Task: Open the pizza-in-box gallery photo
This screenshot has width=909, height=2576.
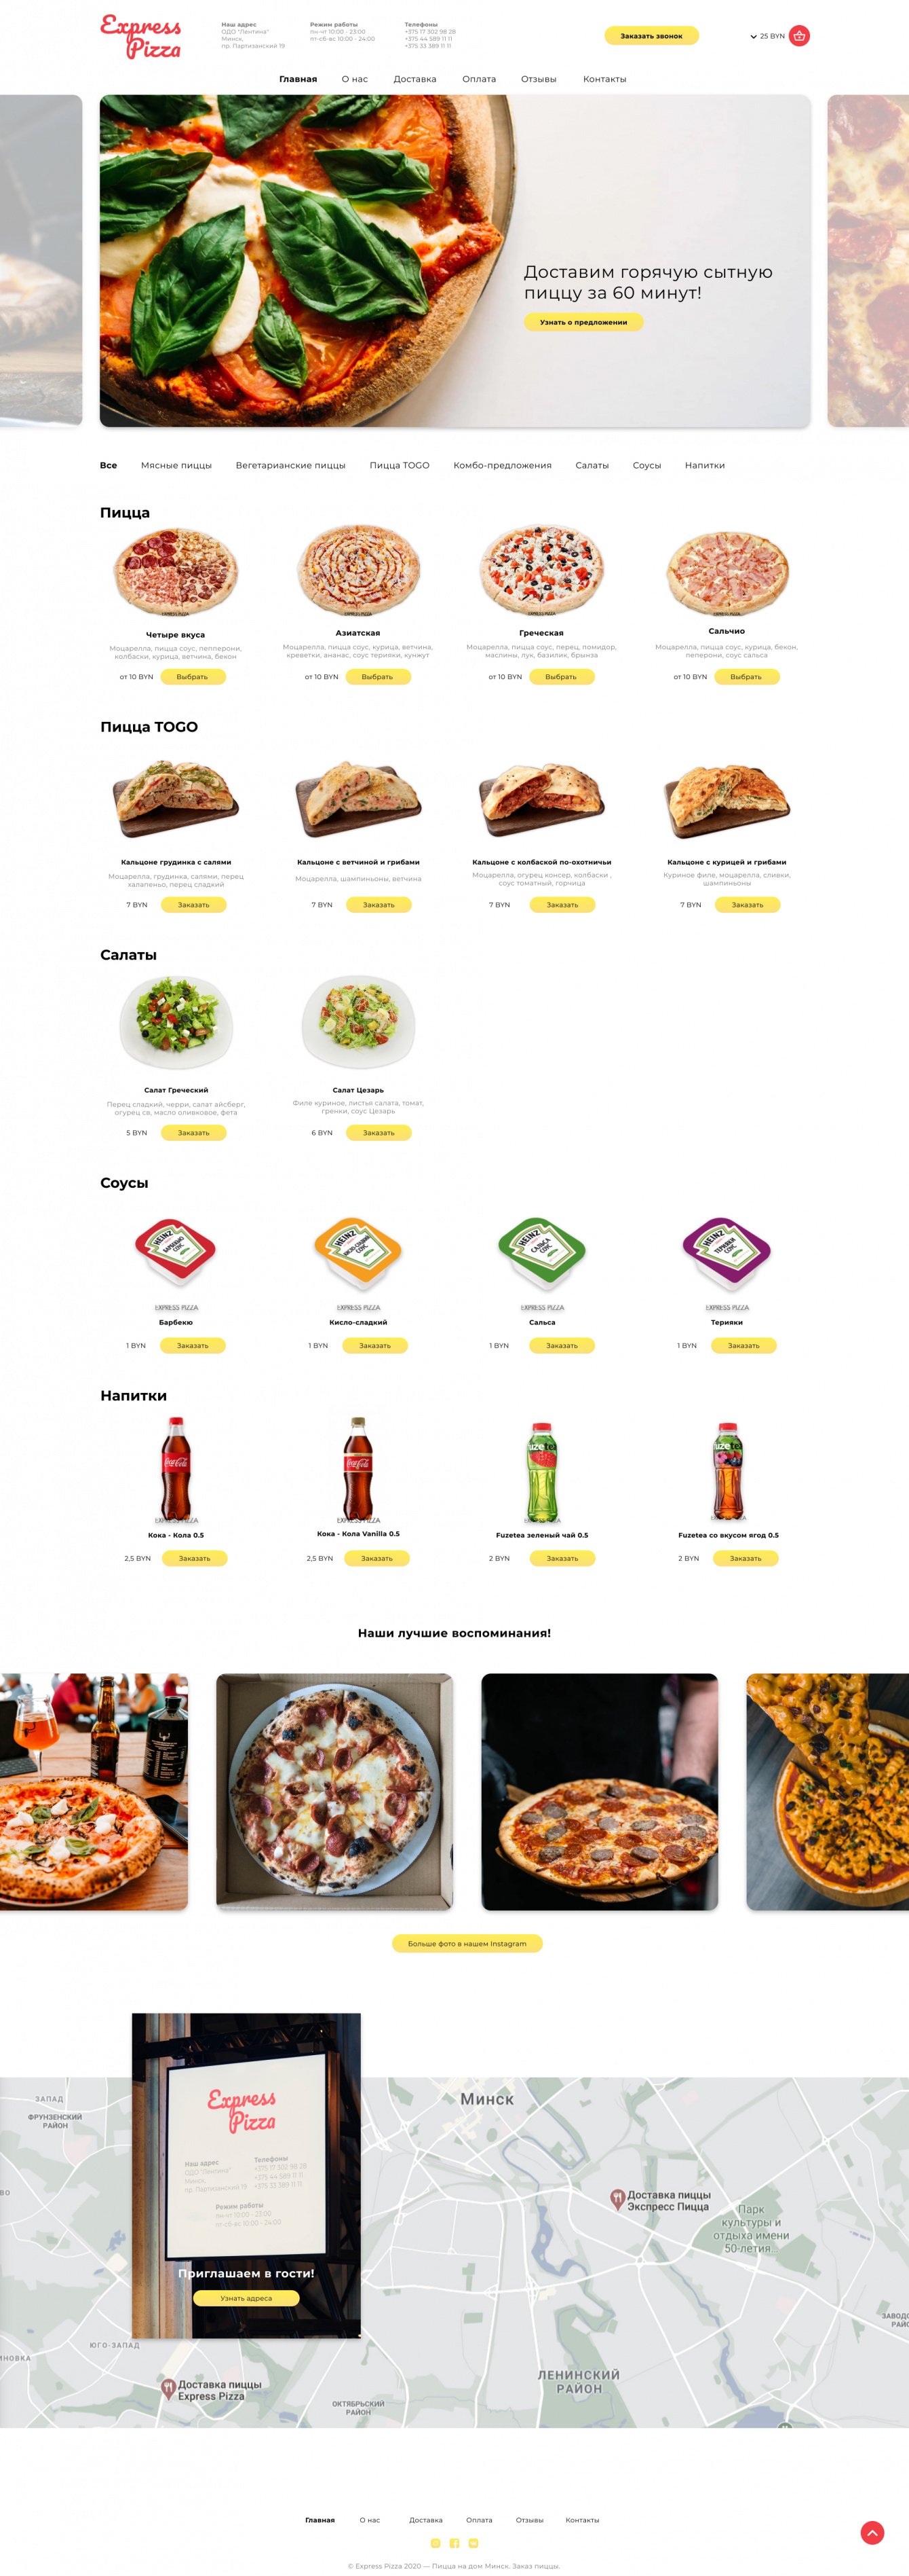Action: click(334, 1792)
